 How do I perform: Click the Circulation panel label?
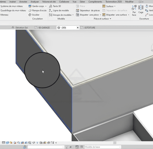click(x=38, y=19)
